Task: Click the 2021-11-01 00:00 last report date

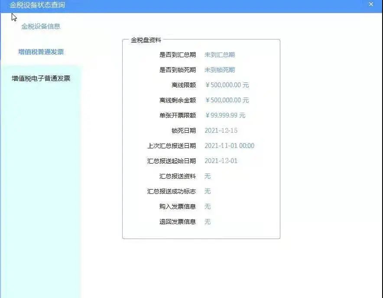Action: coord(229,146)
